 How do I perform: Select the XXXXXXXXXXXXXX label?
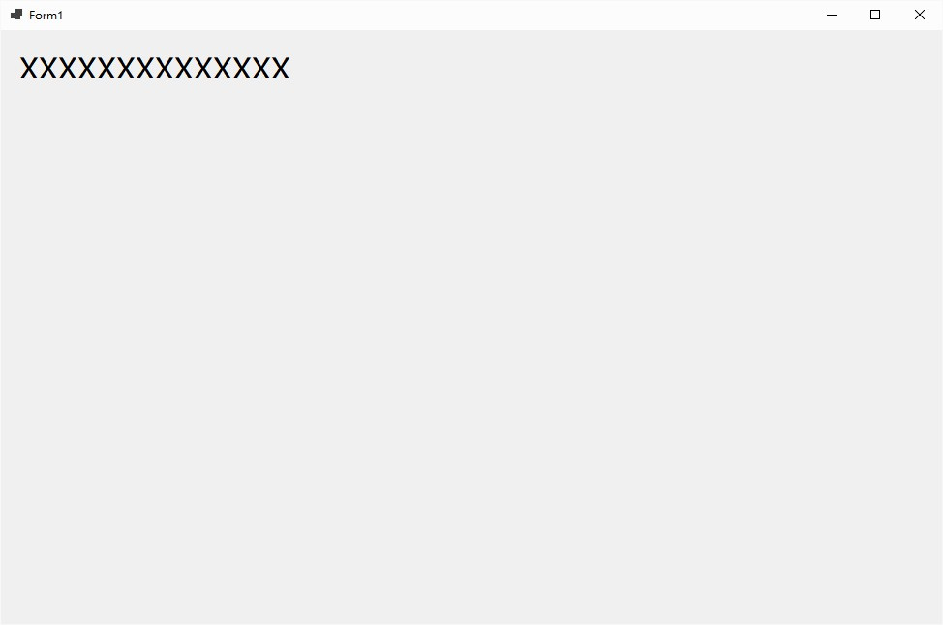pyautogui.click(x=155, y=68)
